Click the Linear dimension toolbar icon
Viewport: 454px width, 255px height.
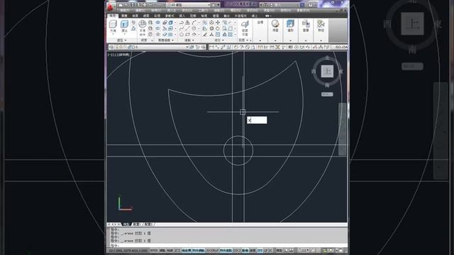211,47
